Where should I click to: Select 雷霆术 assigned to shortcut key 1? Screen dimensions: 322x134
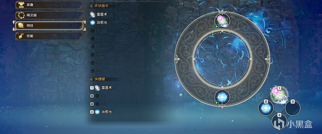pyautogui.click(x=101, y=88)
